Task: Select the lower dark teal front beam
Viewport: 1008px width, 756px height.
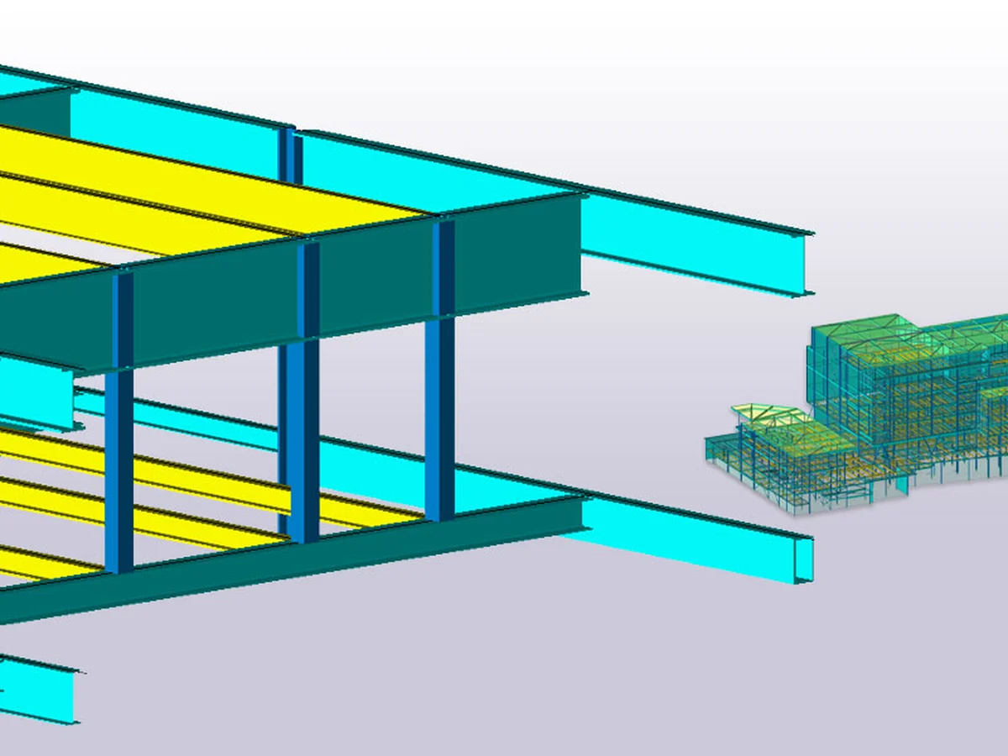Action: point(336,559)
